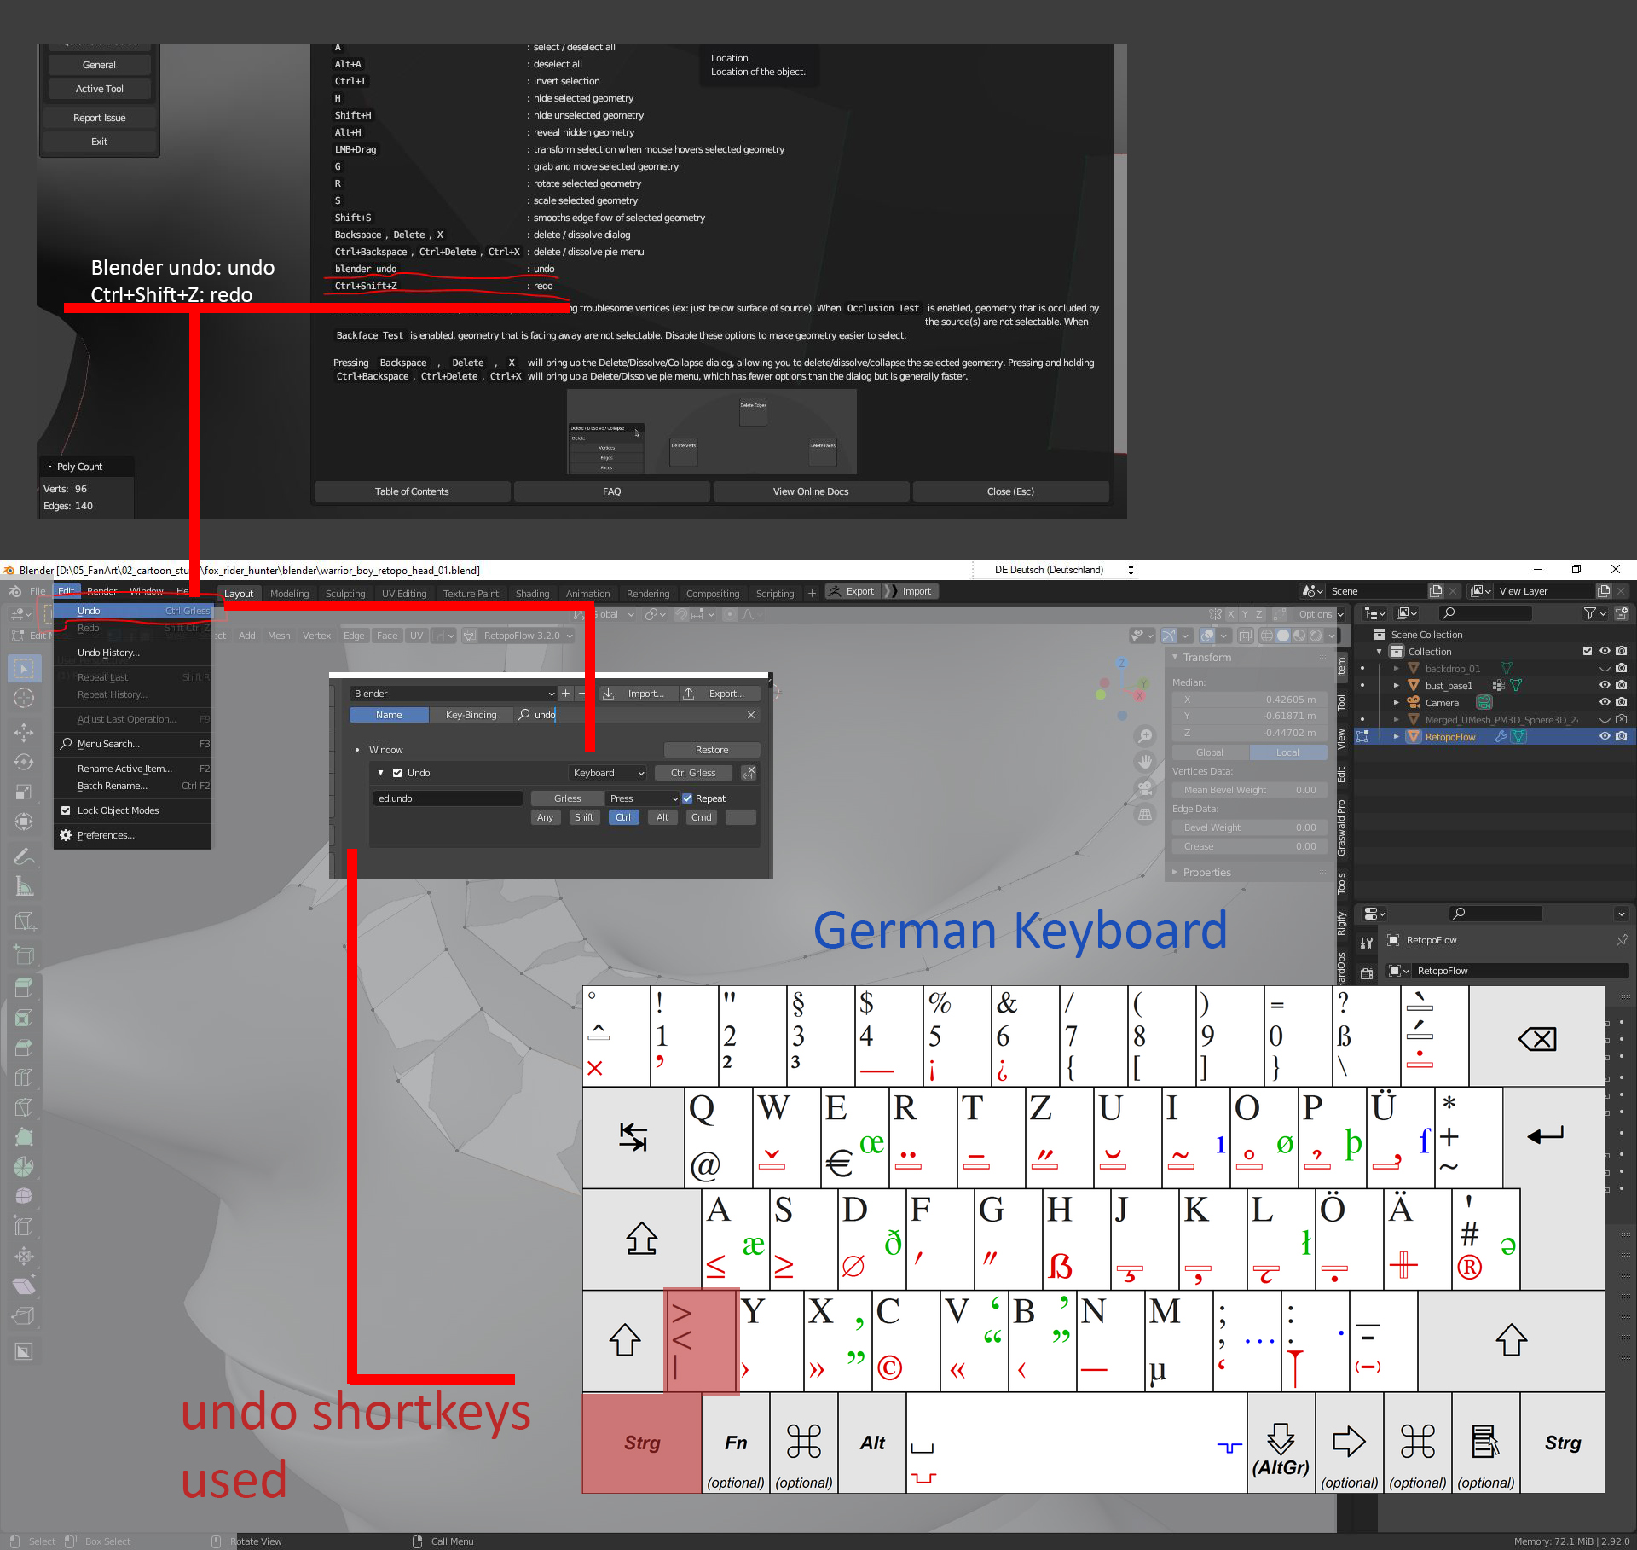Select the Select Box tool
Screen dimensions: 1637x1550
[24, 668]
